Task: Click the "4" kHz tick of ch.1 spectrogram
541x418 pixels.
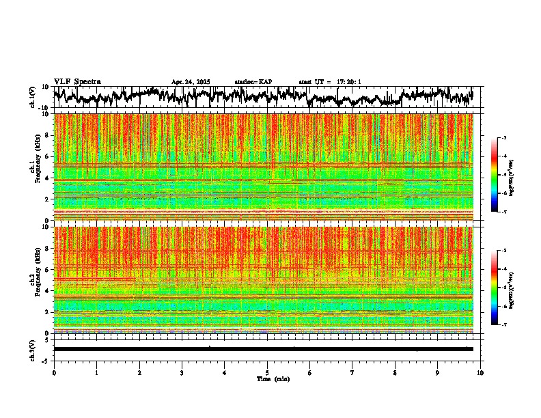Action: pyautogui.click(x=47, y=178)
